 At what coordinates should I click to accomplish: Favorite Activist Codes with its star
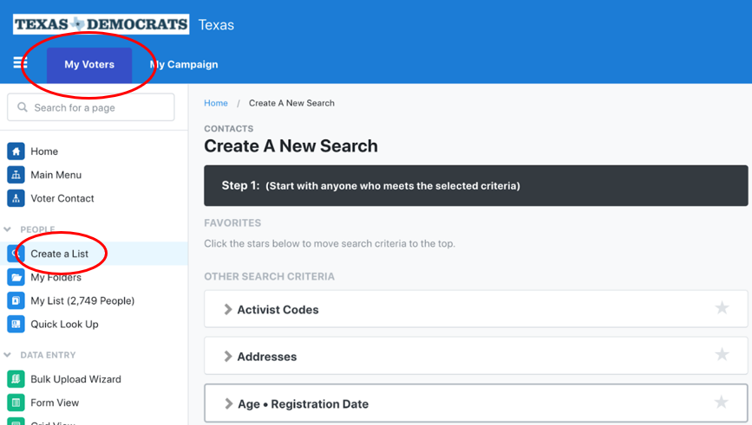(x=722, y=308)
